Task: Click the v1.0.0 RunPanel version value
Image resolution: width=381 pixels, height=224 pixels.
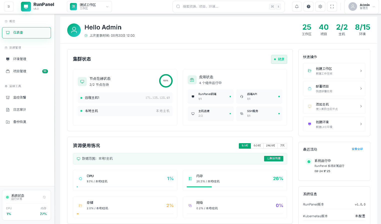Action: tap(360, 205)
